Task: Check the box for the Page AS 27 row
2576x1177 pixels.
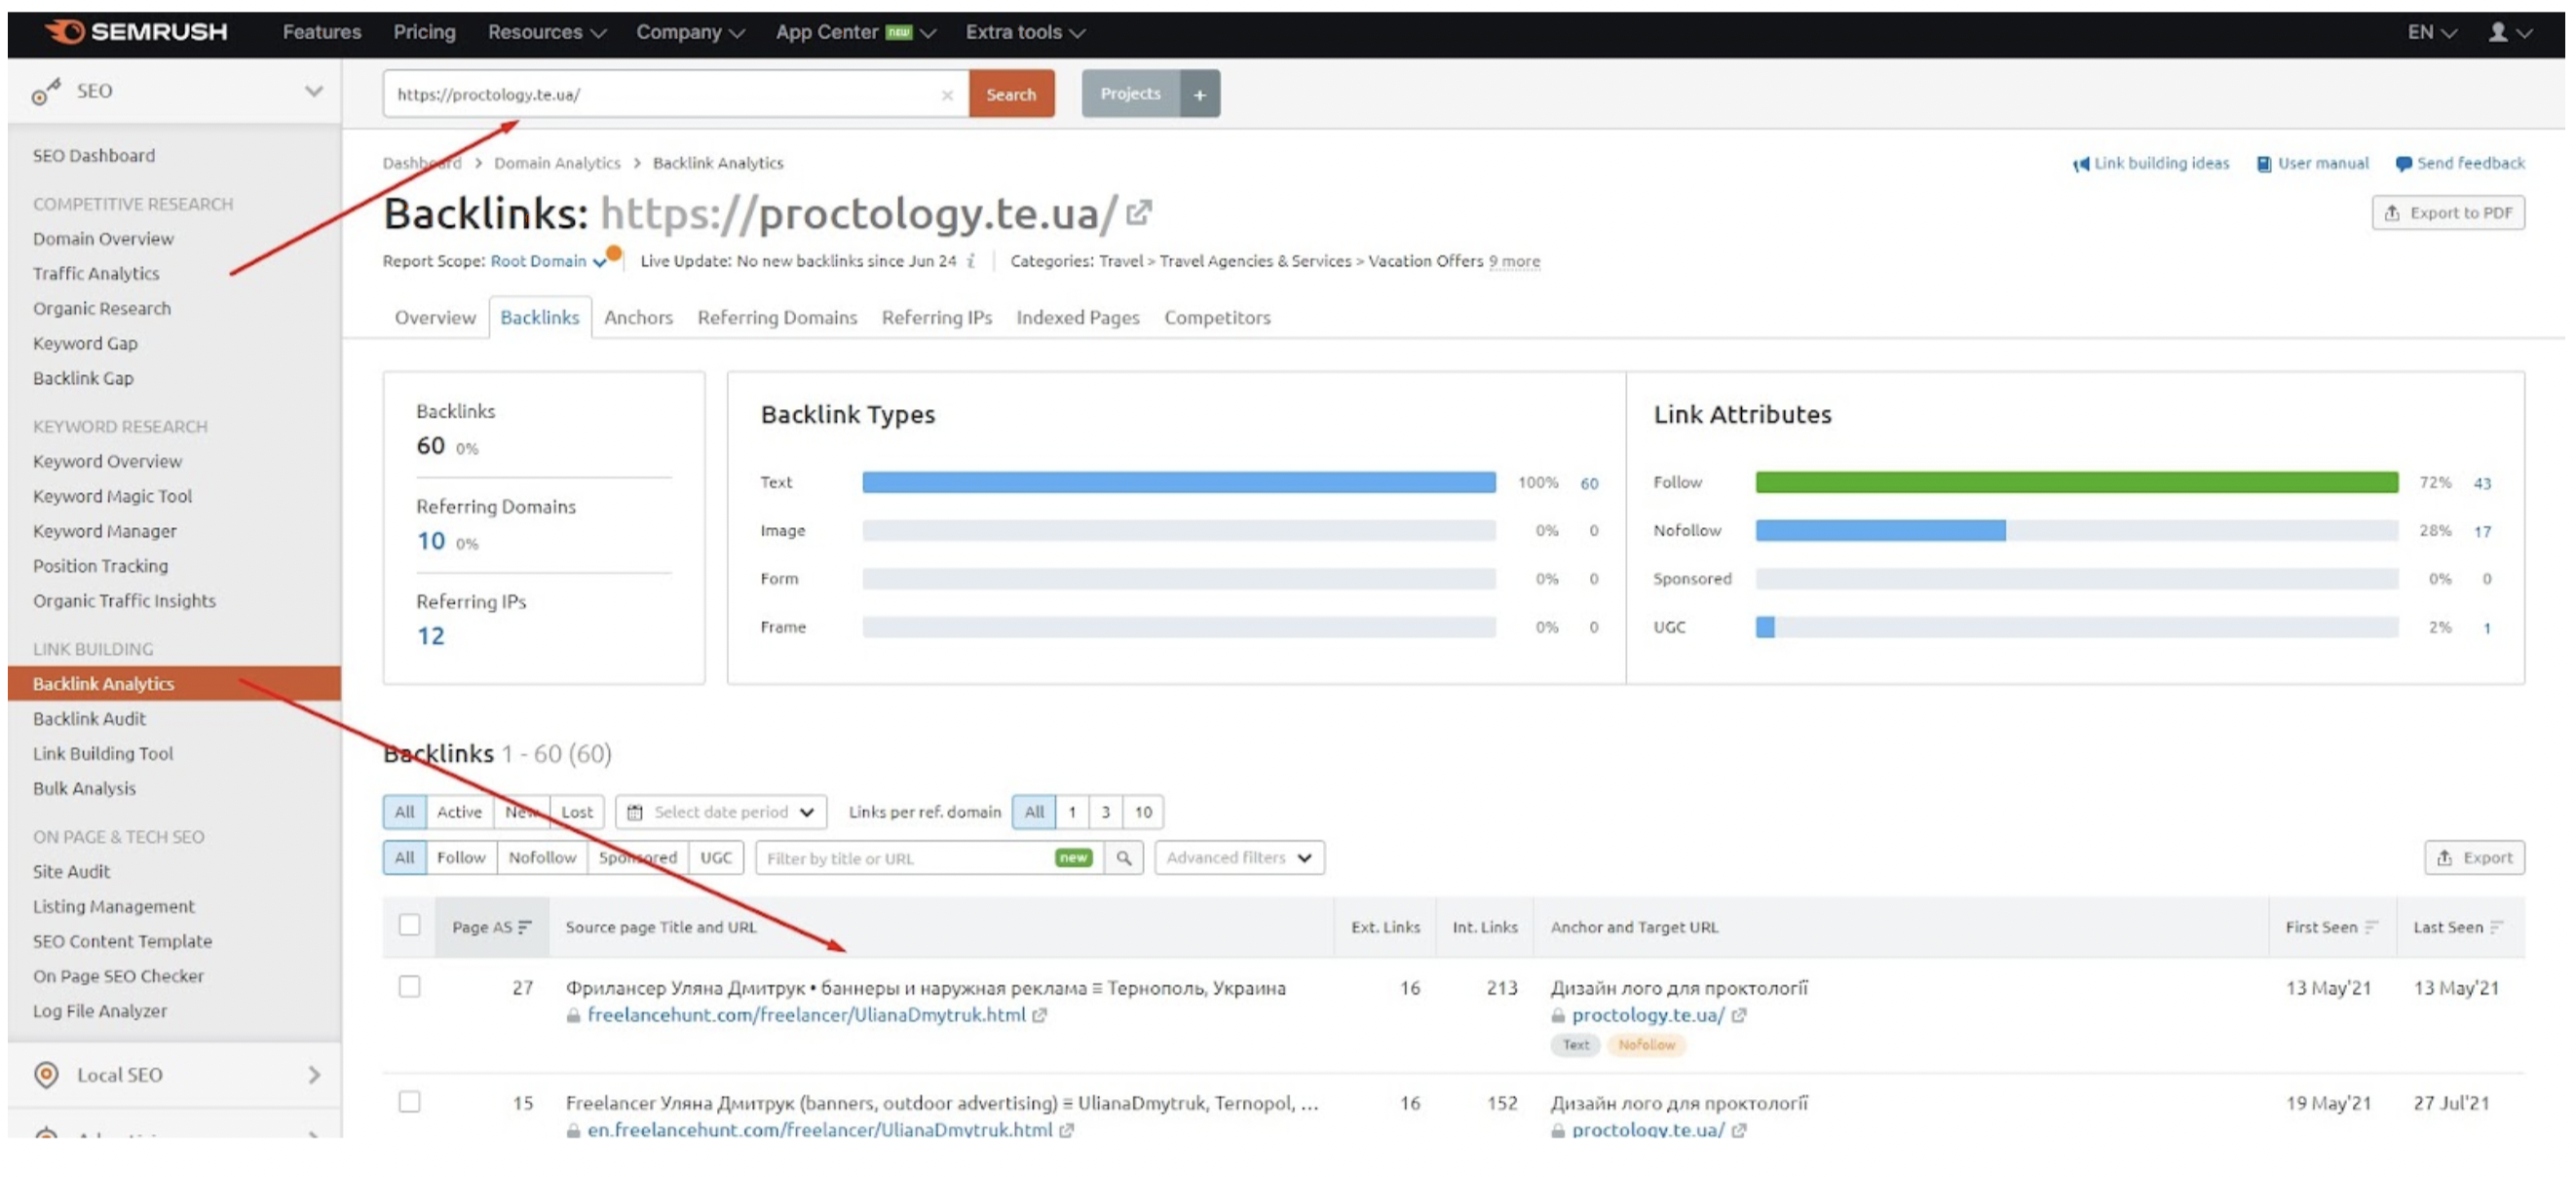Action: point(409,987)
